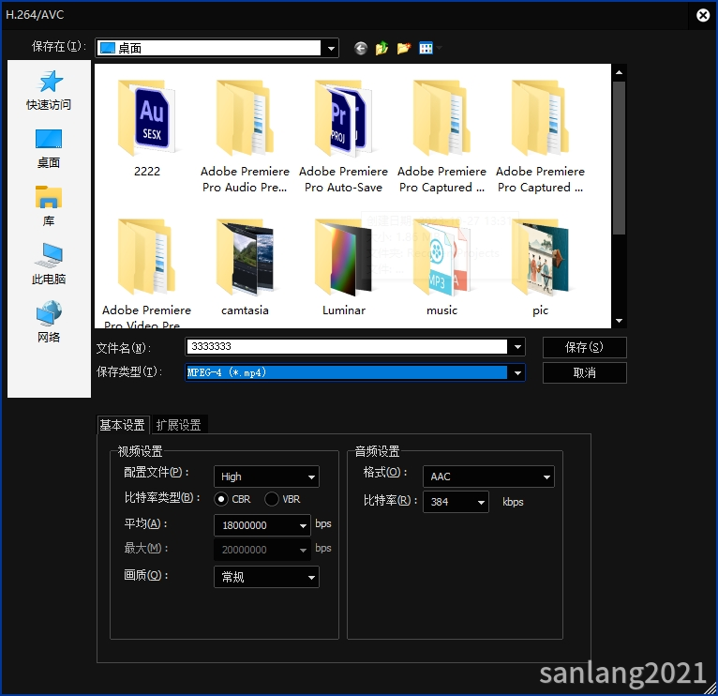
Task: Expand the 保存在 location dropdown
Action: coord(331,48)
